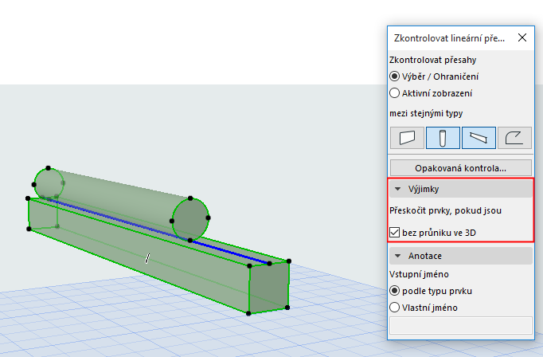
Task: Select the Výběr / Ohraničení radio button
Action: pyautogui.click(x=394, y=76)
